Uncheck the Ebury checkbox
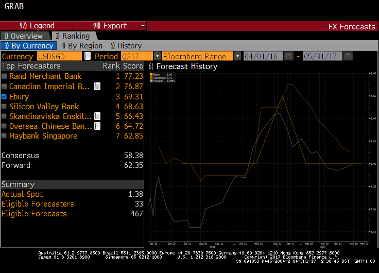The image size is (379, 273). click(4, 97)
